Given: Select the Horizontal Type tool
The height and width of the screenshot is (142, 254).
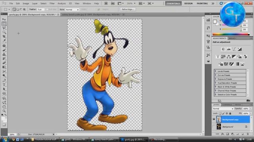Looking at the screenshot, I should point(4,85).
